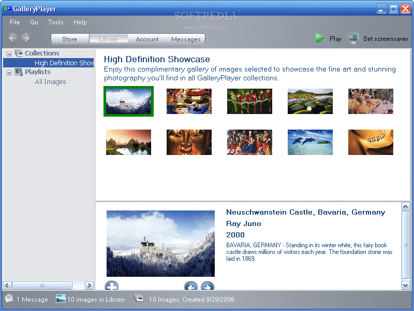Screen dimensions: 414x311
Task: Click sidebar horizontal scrollbar left arrow
Action: [x=7, y=286]
